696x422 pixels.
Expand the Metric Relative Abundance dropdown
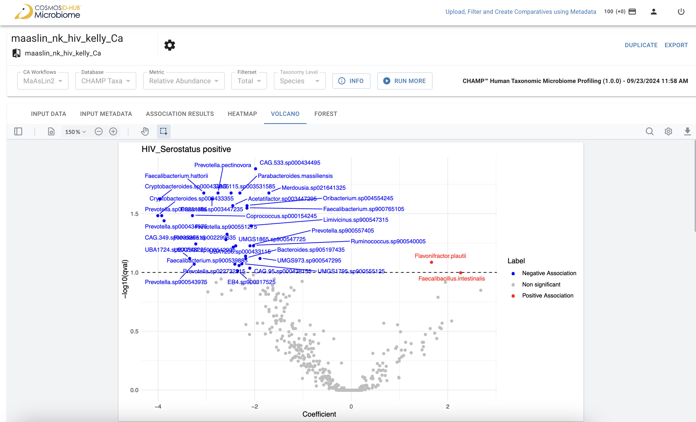[184, 81]
